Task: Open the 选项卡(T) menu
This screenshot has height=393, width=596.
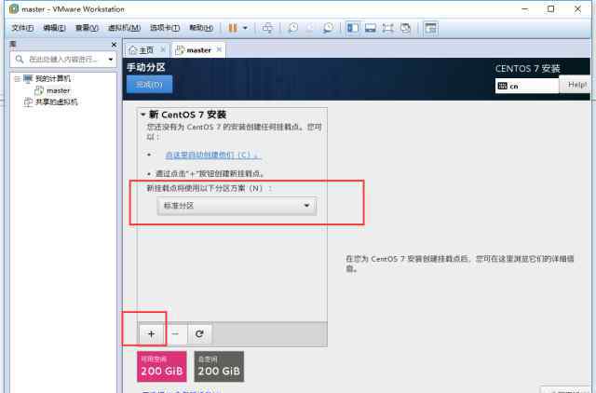Action: pyautogui.click(x=165, y=28)
